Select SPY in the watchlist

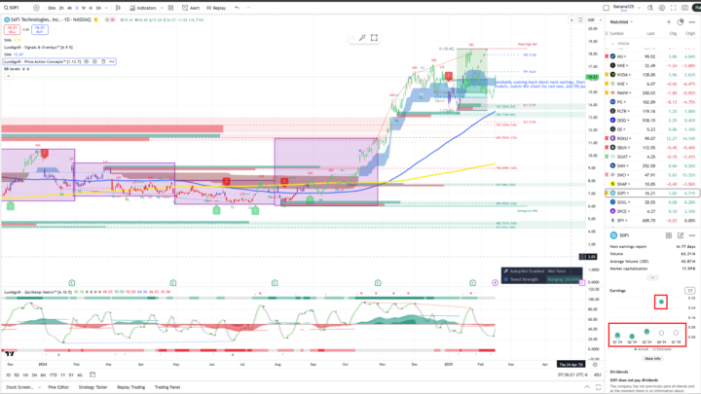(x=652, y=221)
